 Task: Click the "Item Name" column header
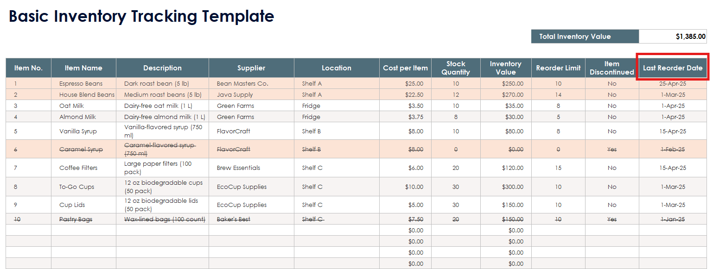(83, 68)
